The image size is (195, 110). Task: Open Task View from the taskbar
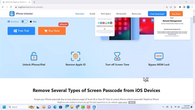[38, 107]
